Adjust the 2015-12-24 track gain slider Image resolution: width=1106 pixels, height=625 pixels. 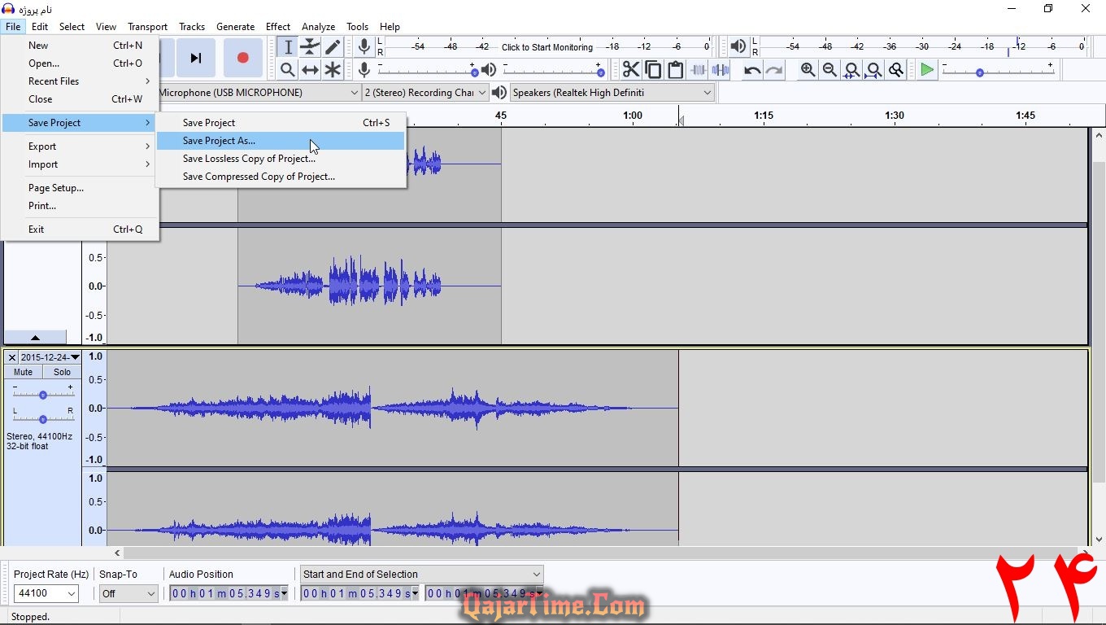pyautogui.click(x=42, y=395)
